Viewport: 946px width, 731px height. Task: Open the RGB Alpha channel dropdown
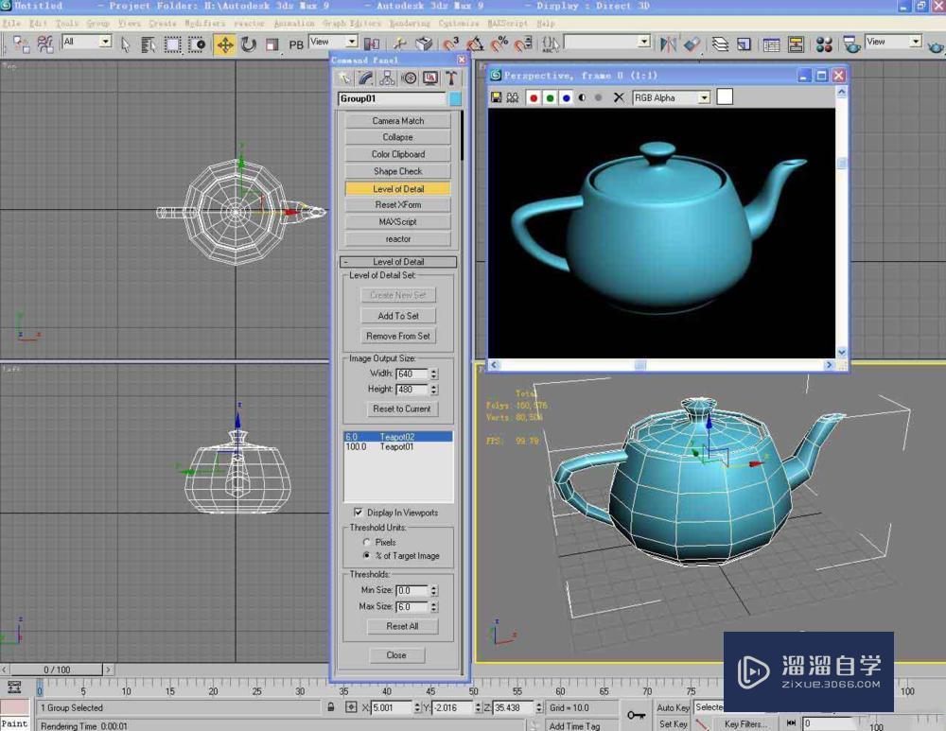point(705,96)
